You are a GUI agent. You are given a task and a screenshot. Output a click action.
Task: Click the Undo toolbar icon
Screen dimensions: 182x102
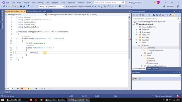click(28, 7)
